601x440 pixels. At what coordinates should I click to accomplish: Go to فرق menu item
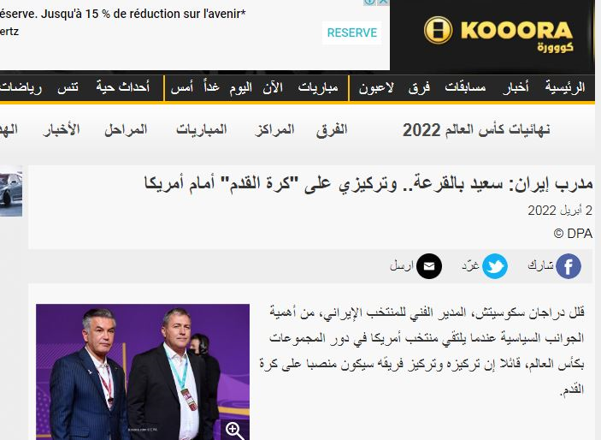[x=419, y=87]
